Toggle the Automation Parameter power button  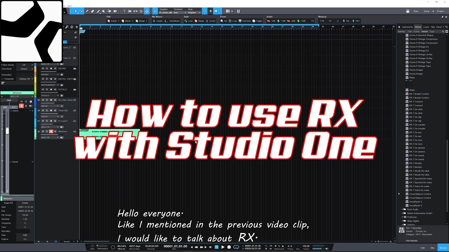2,79
